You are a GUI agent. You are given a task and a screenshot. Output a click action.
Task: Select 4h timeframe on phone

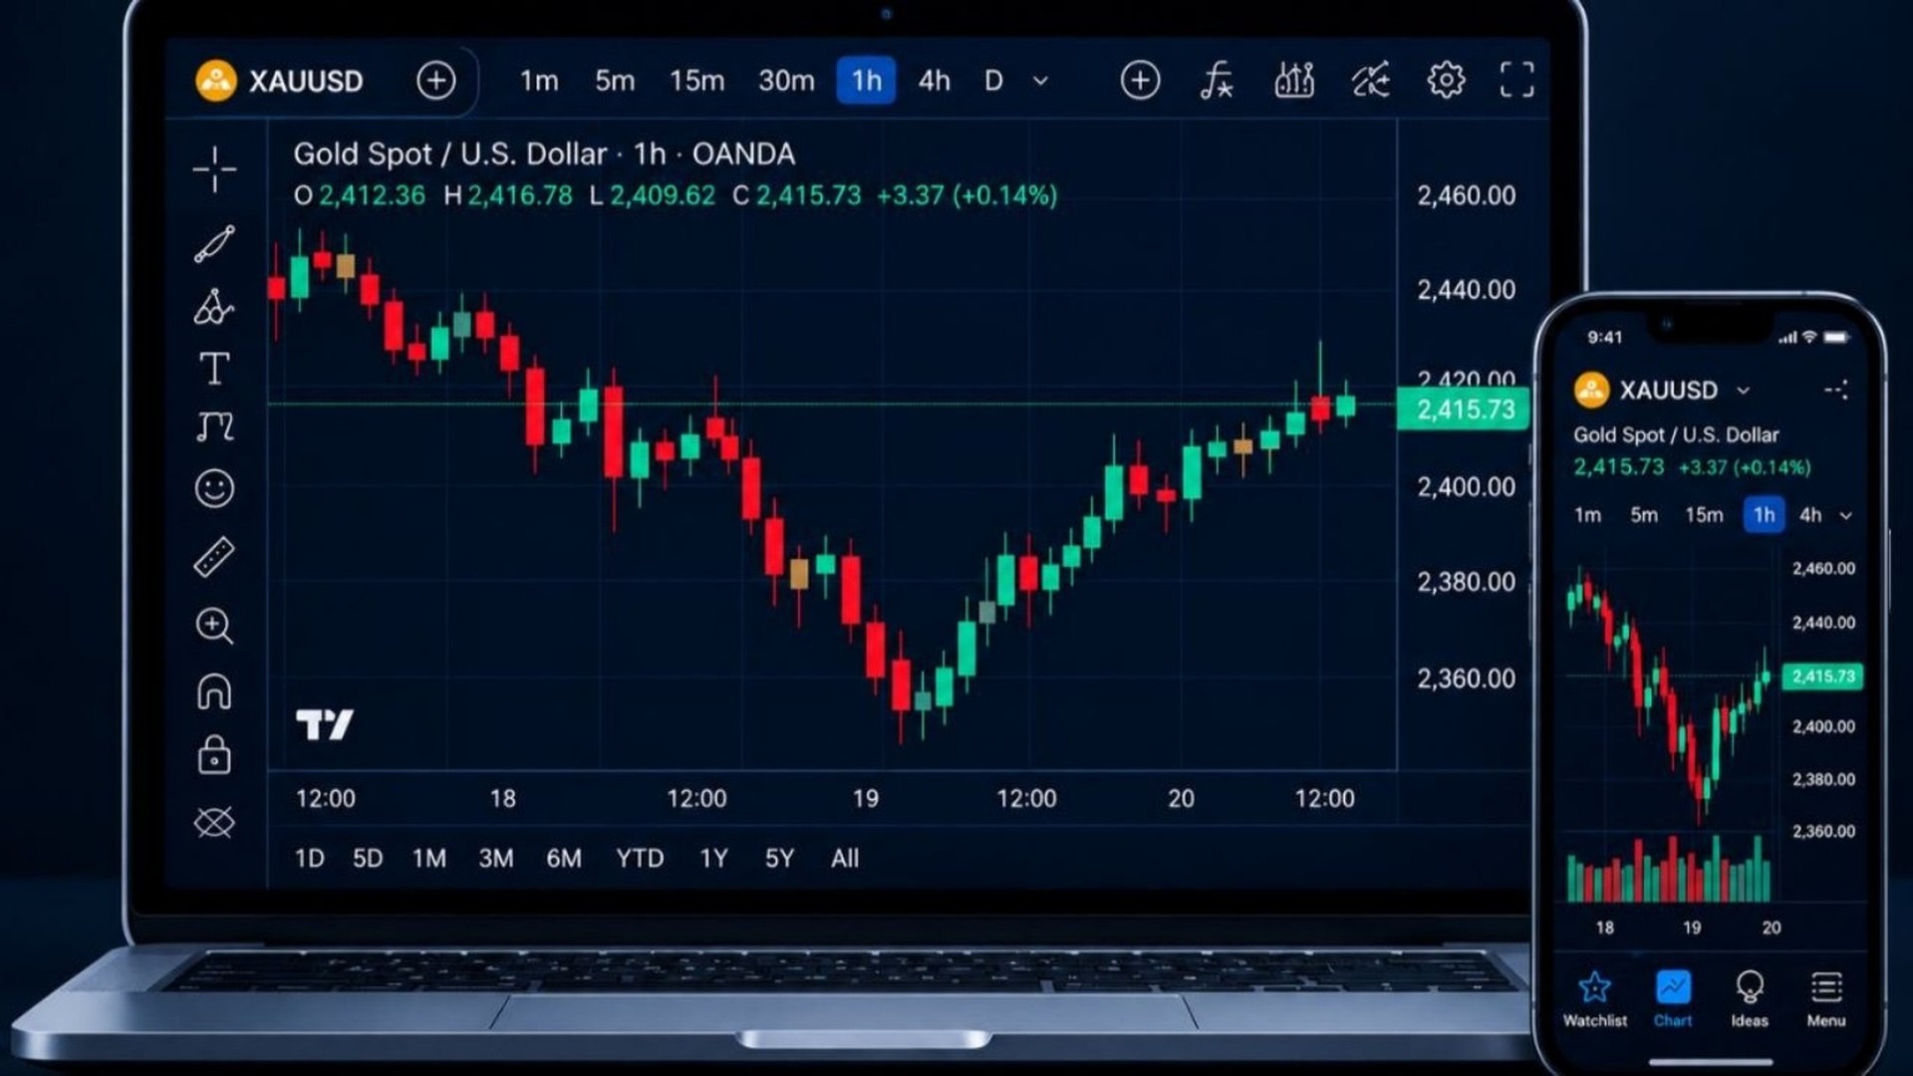pos(1810,515)
